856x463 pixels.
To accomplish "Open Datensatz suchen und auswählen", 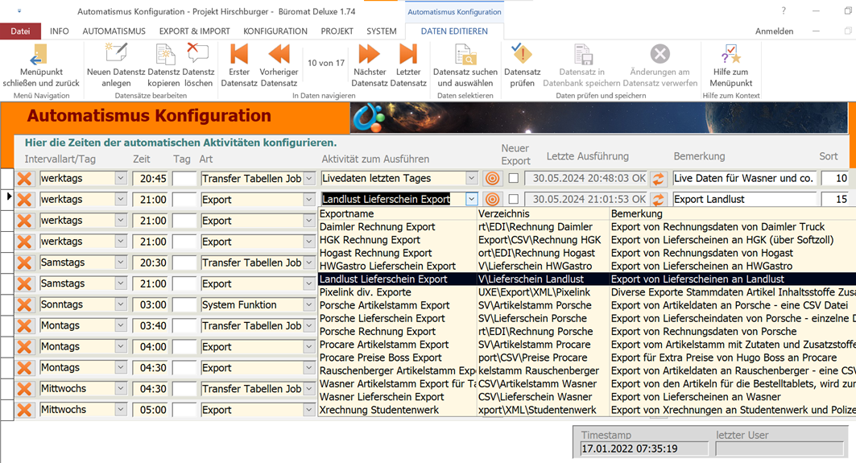I will (x=465, y=55).
